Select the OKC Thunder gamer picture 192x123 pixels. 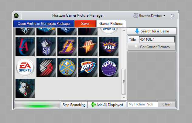pos(88,68)
